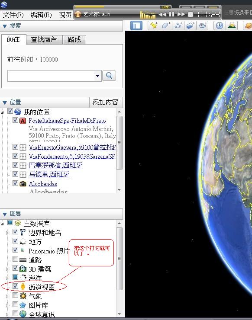This screenshot has width=252, height=320.
Task: Show historical imagery clock icon
Action: click(220, 26)
